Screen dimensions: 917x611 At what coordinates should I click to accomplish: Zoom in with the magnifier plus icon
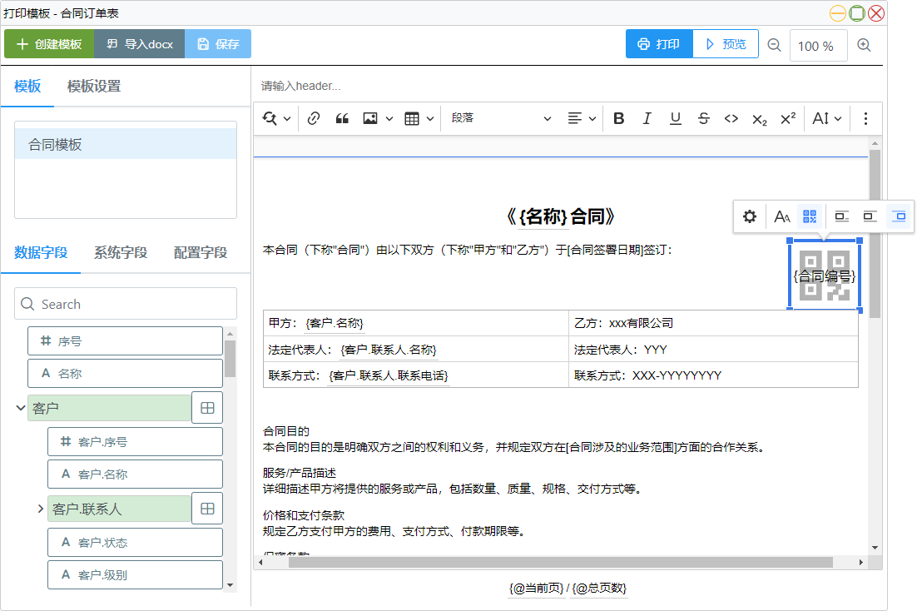[864, 45]
